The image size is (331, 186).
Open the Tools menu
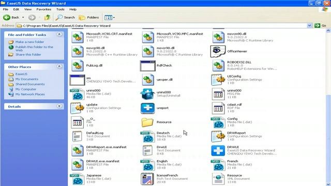click(60, 9)
